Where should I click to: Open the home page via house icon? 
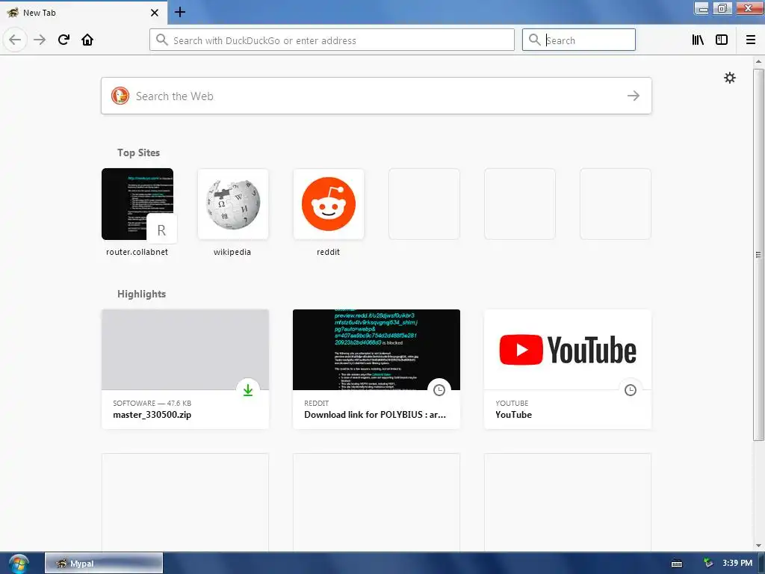click(x=87, y=40)
